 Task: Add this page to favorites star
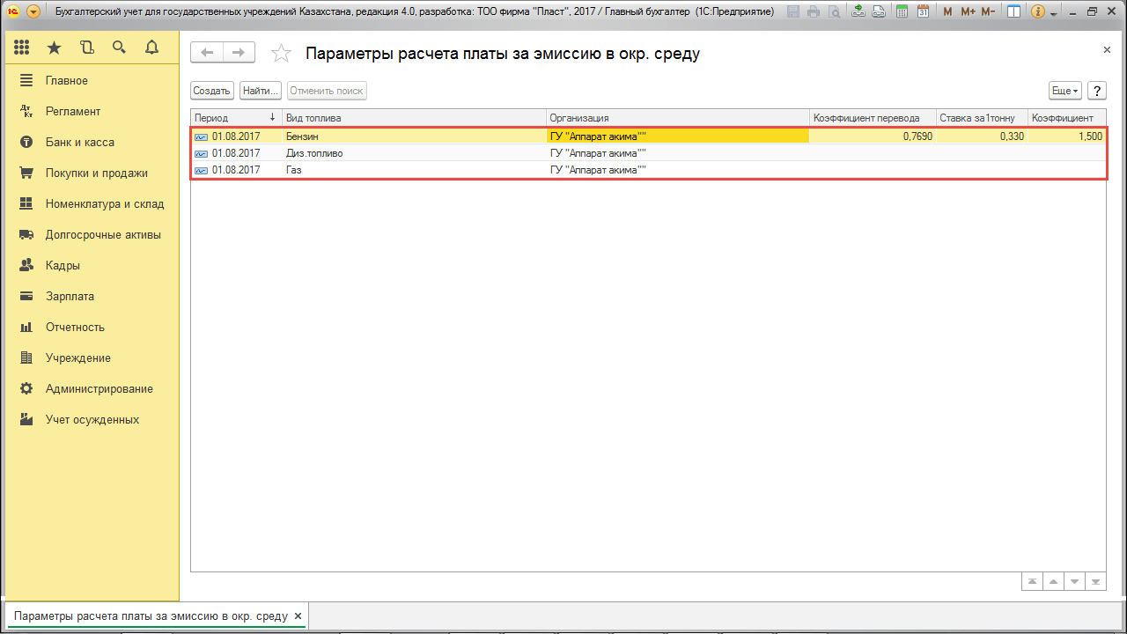tap(281, 54)
